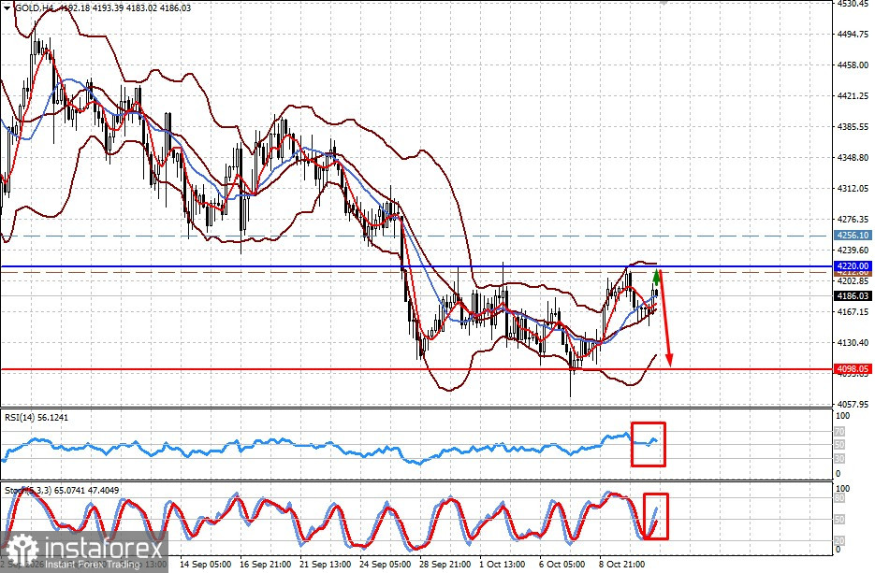Screen dimensions: 875x573
Task: Click the 4130.40 value on price axis
Action: 853,343
